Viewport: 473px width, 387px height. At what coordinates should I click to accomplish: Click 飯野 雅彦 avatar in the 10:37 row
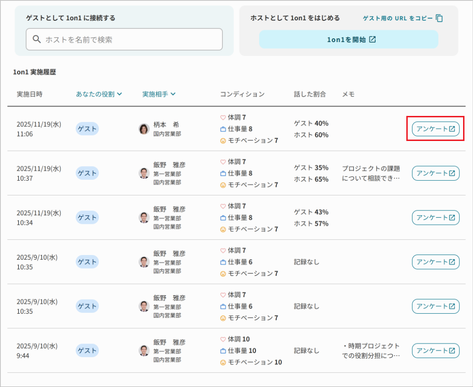(x=144, y=173)
